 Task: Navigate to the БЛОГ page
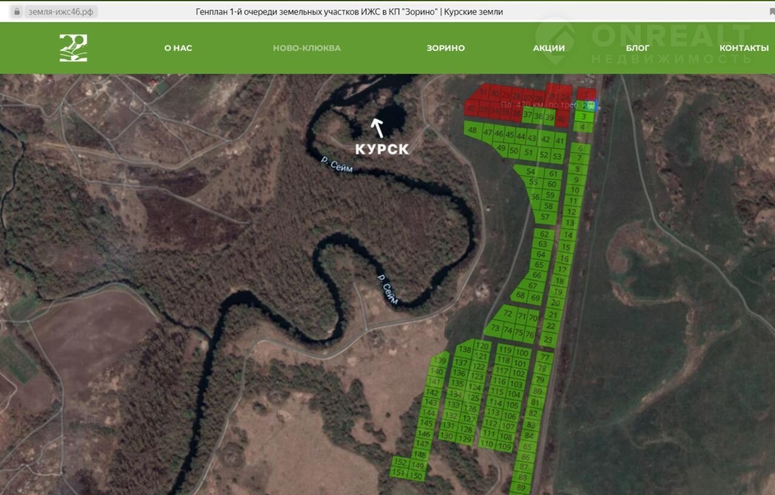[x=638, y=48]
